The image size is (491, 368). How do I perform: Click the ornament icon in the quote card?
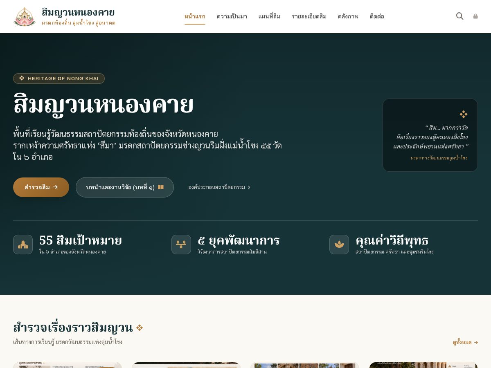click(464, 114)
